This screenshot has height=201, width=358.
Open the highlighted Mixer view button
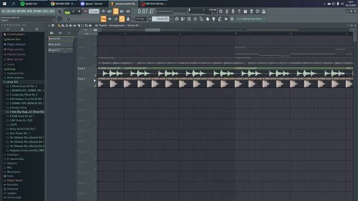pyautogui.click(x=122, y=19)
